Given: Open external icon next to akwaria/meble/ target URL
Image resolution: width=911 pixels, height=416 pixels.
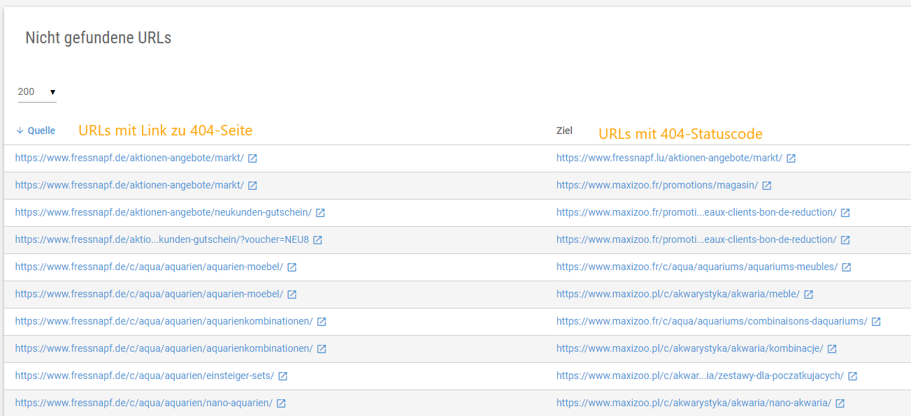Looking at the screenshot, I should (808, 295).
